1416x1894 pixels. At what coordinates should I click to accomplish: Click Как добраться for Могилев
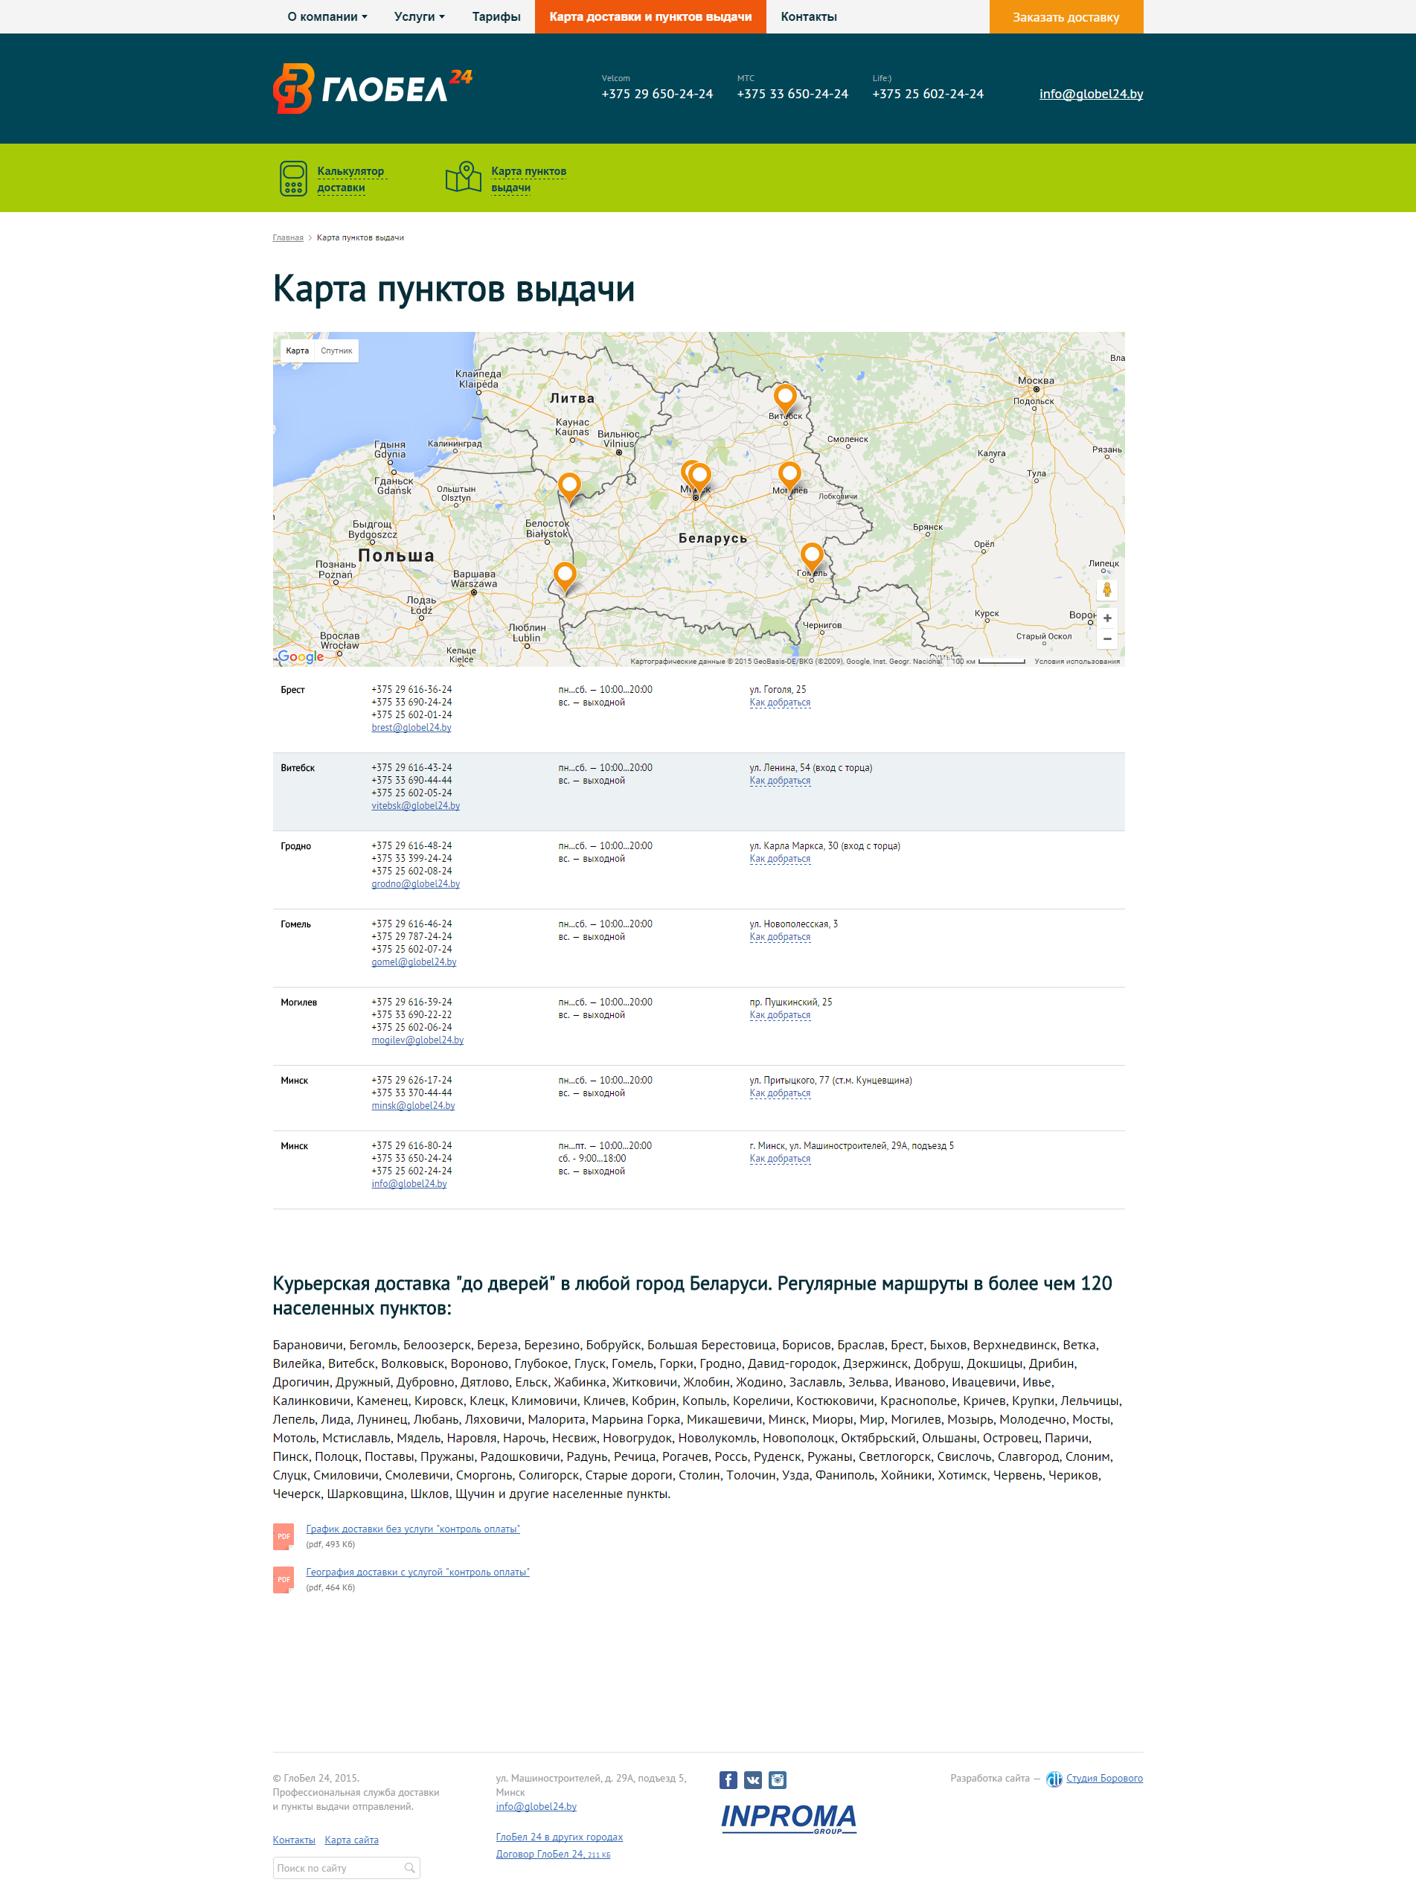click(x=780, y=1016)
